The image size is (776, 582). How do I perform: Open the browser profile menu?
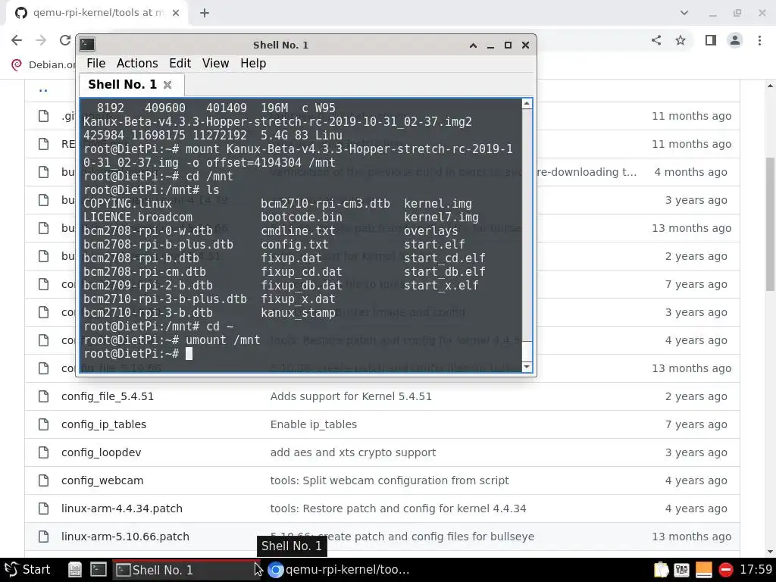pyautogui.click(x=735, y=40)
